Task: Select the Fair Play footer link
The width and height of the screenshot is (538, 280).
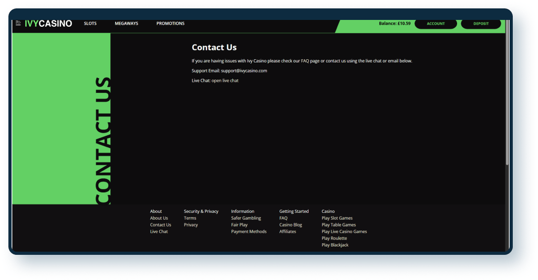Action: 239,225
